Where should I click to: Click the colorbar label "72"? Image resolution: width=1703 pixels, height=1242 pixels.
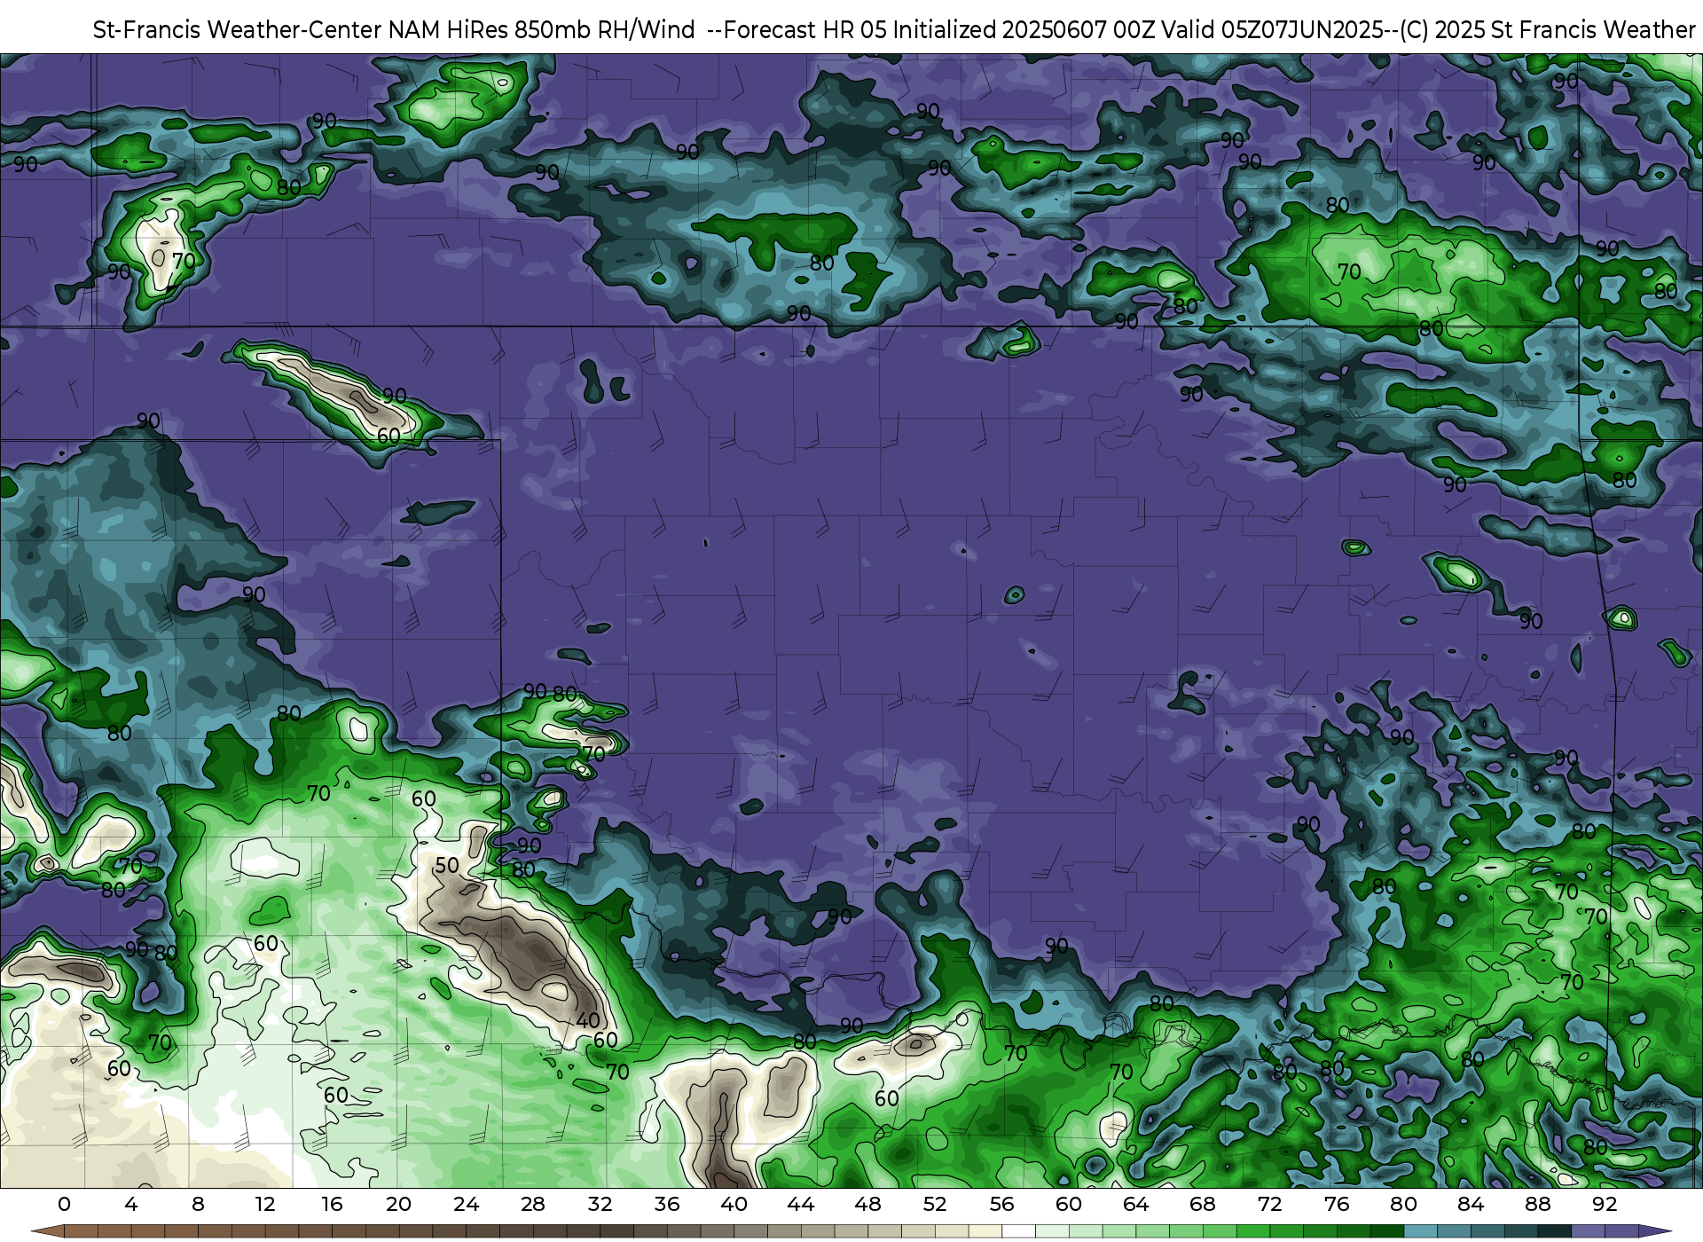click(1269, 1204)
